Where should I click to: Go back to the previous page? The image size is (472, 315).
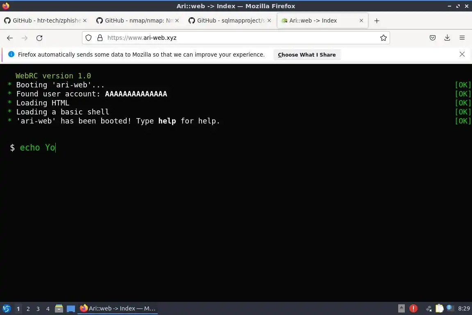point(10,38)
